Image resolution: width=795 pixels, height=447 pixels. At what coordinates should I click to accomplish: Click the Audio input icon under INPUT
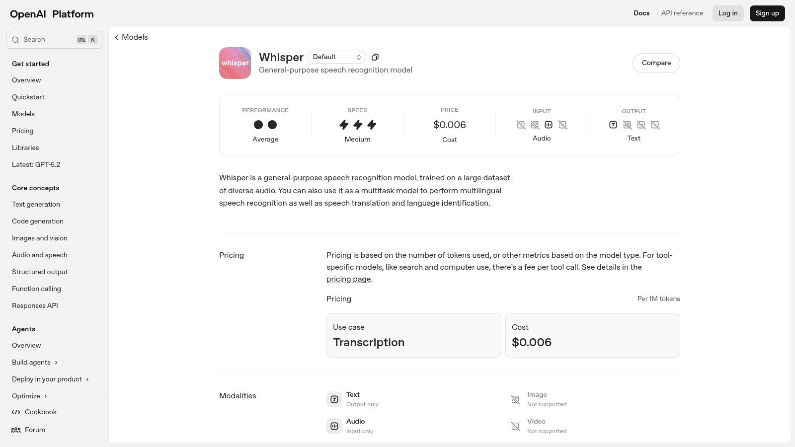coord(549,125)
